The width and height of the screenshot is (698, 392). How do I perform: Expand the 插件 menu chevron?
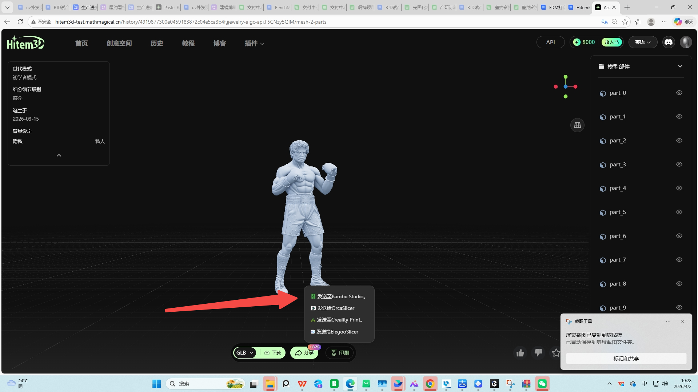point(262,43)
